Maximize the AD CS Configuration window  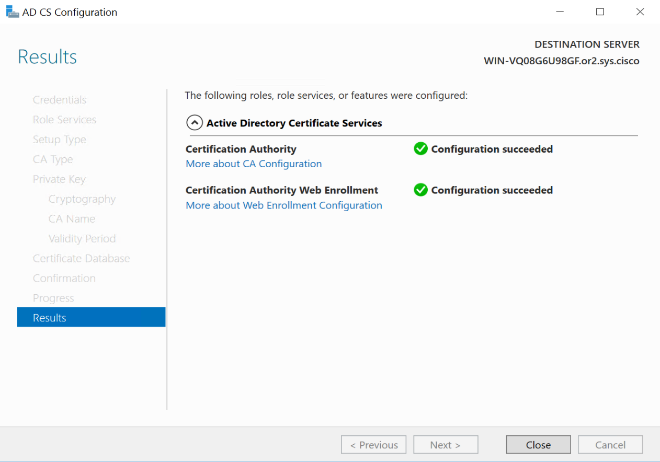[600, 12]
